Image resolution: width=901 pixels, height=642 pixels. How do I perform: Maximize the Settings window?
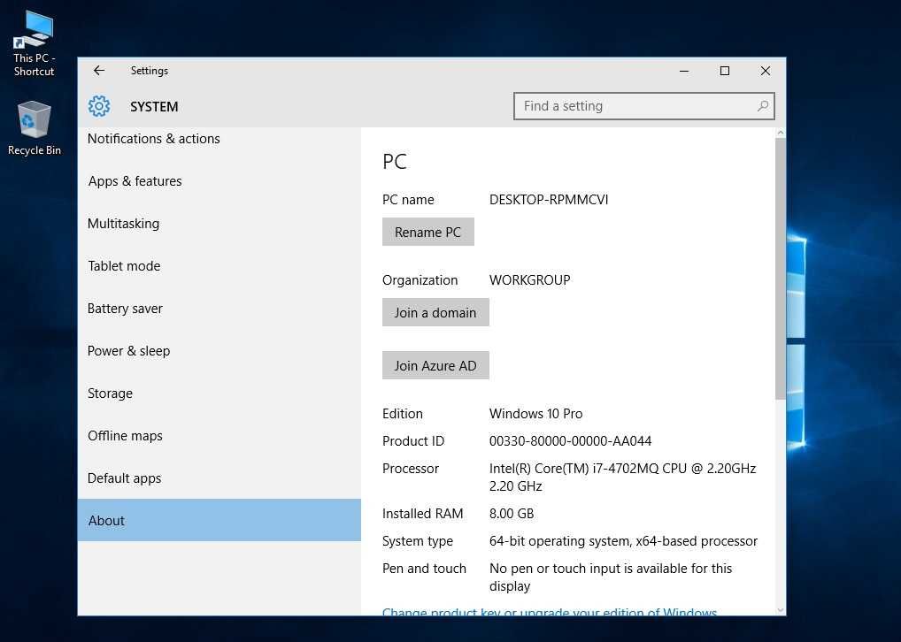725,71
